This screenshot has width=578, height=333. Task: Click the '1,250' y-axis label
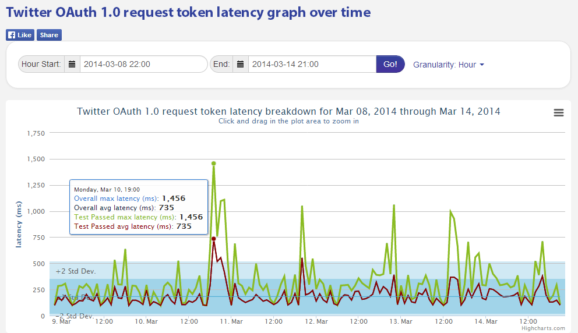[x=36, y=185]
